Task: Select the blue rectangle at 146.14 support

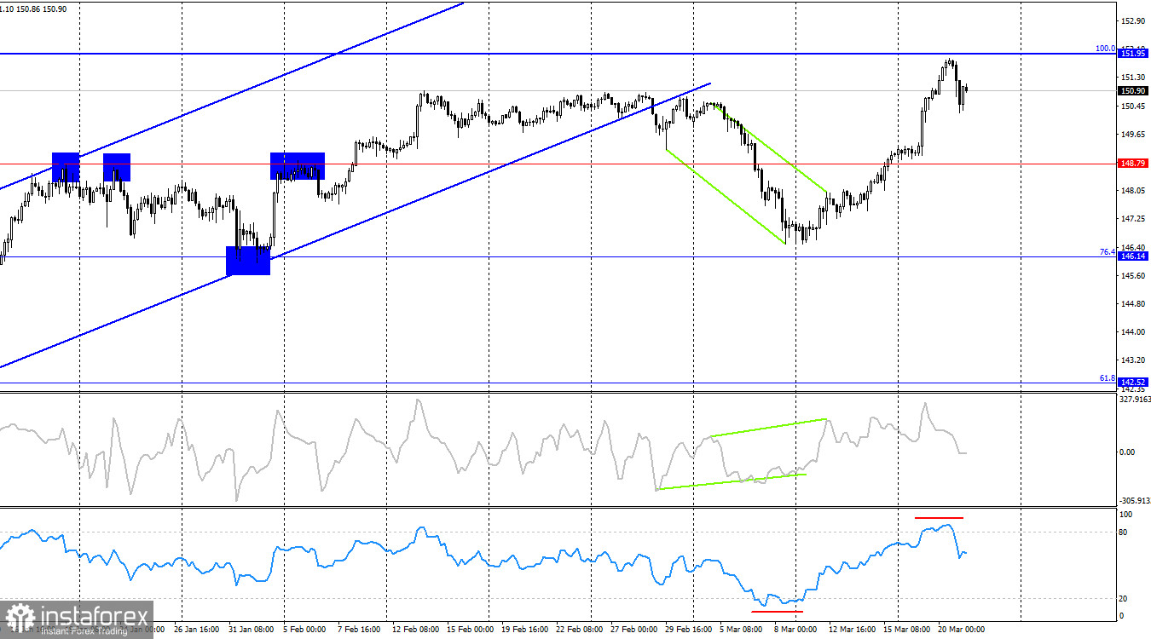Action: (248, 261)
